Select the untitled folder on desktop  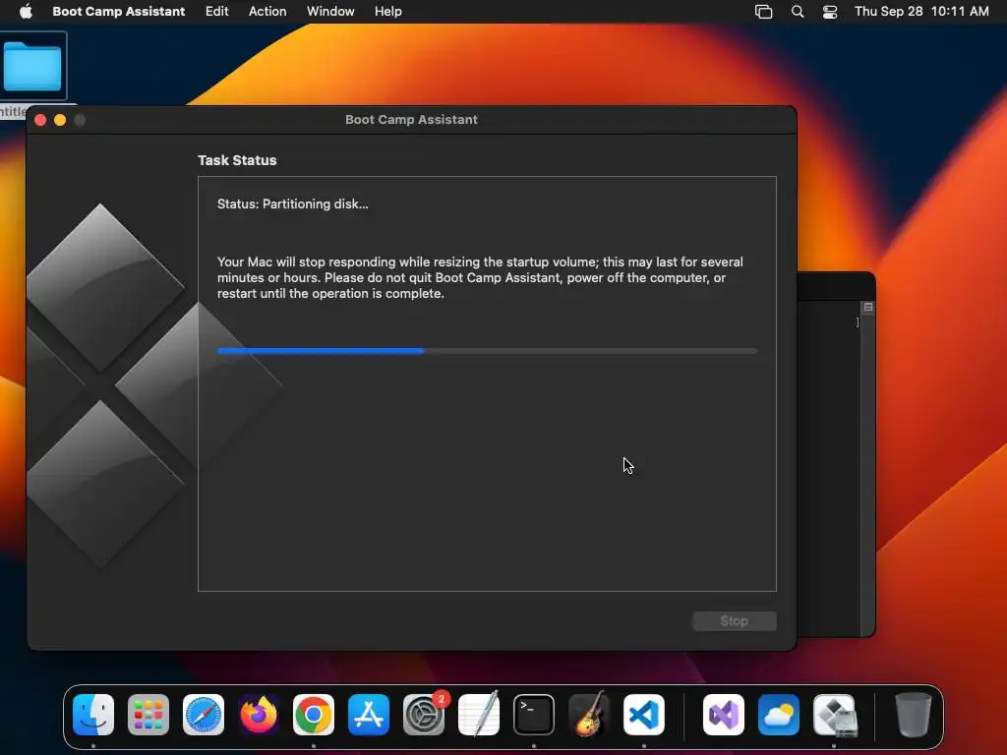pos(32,67)
